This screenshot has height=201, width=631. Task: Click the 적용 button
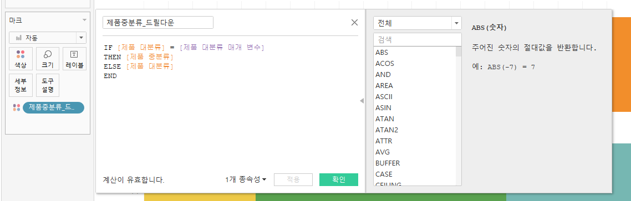(x=293, y=180)
